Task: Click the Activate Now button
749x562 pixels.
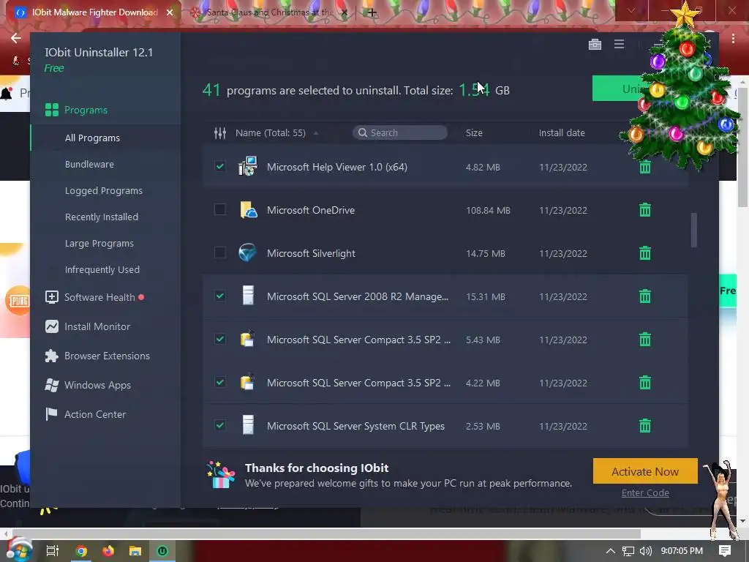Action: click(645, 471)
